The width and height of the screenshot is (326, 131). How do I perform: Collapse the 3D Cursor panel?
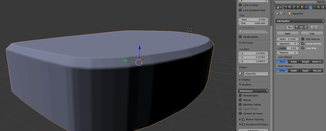240,43
